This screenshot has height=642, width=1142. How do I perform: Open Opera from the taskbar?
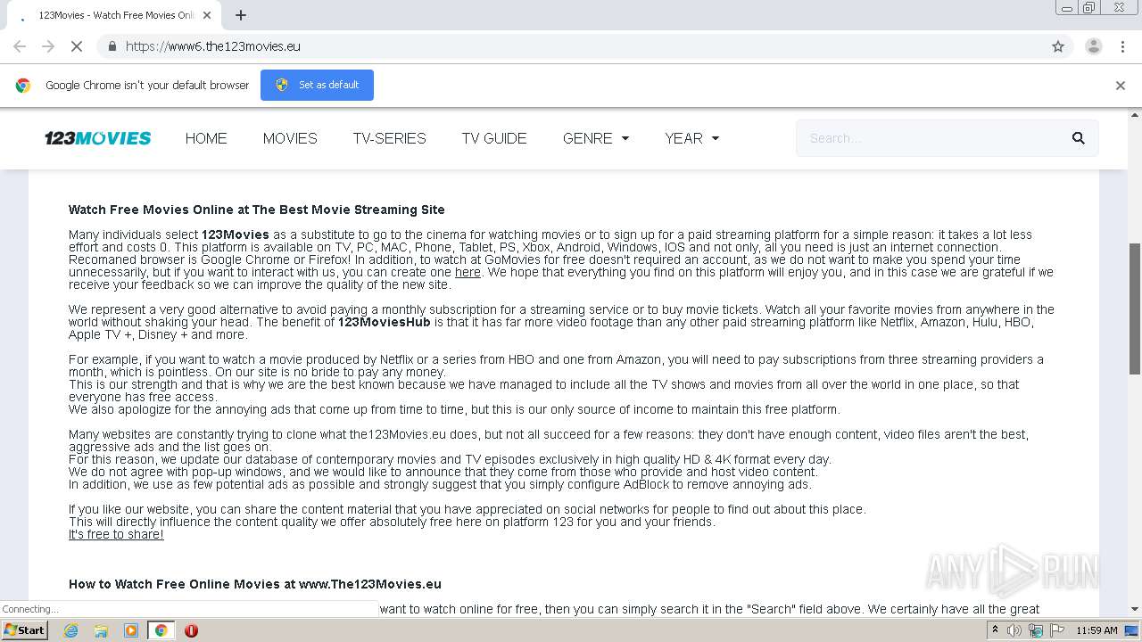point(191,630)
